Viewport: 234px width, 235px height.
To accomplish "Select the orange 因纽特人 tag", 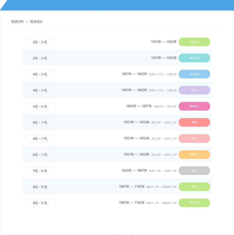I will pyautogui.click(x=194, y=154).
